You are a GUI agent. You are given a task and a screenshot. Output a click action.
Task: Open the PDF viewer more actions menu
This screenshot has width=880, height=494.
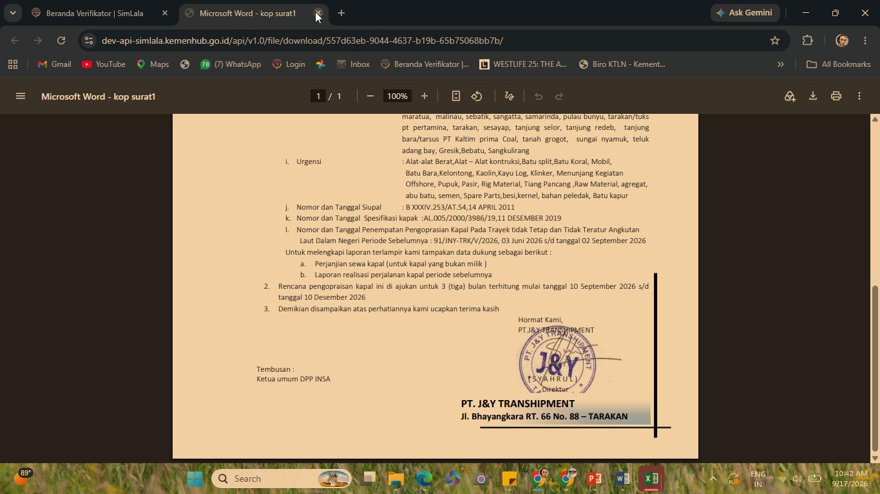(859, 96)
